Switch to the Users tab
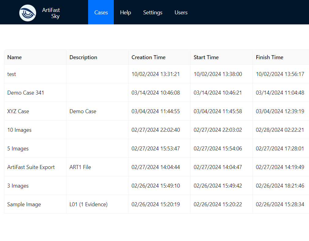 [x=181, y=13]
